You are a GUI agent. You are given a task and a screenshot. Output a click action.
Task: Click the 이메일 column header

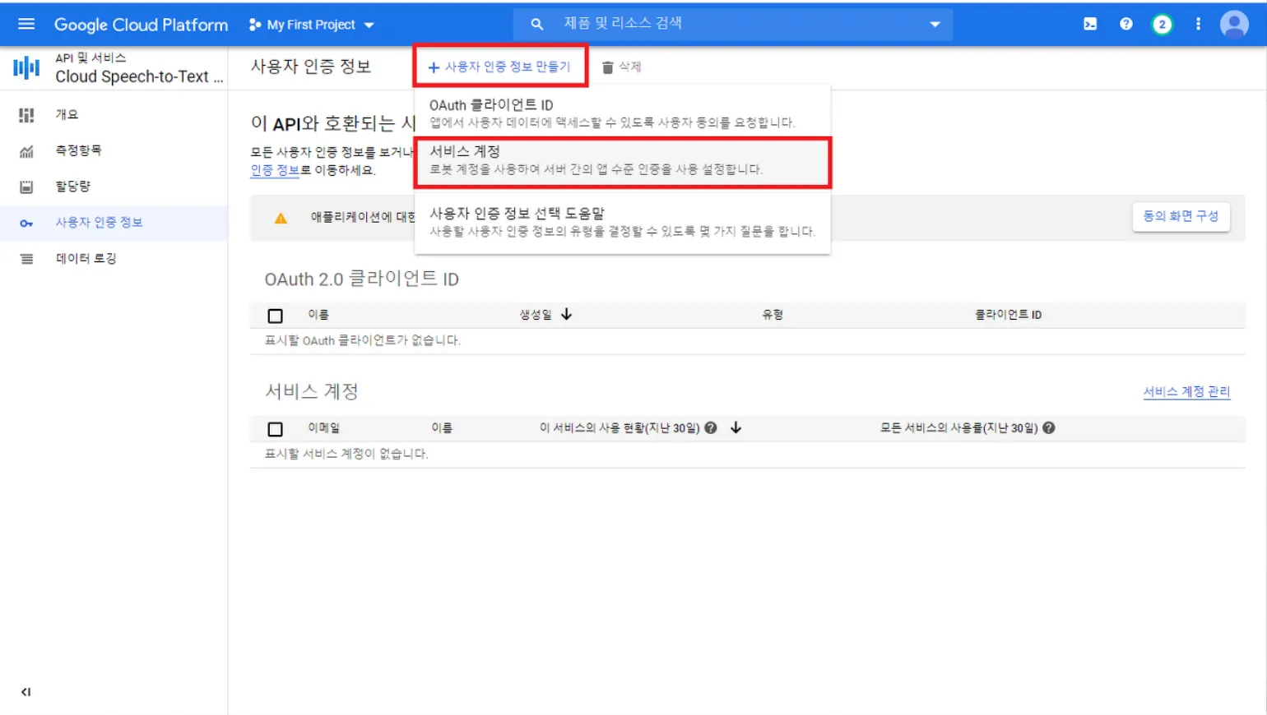pos(323,428)
